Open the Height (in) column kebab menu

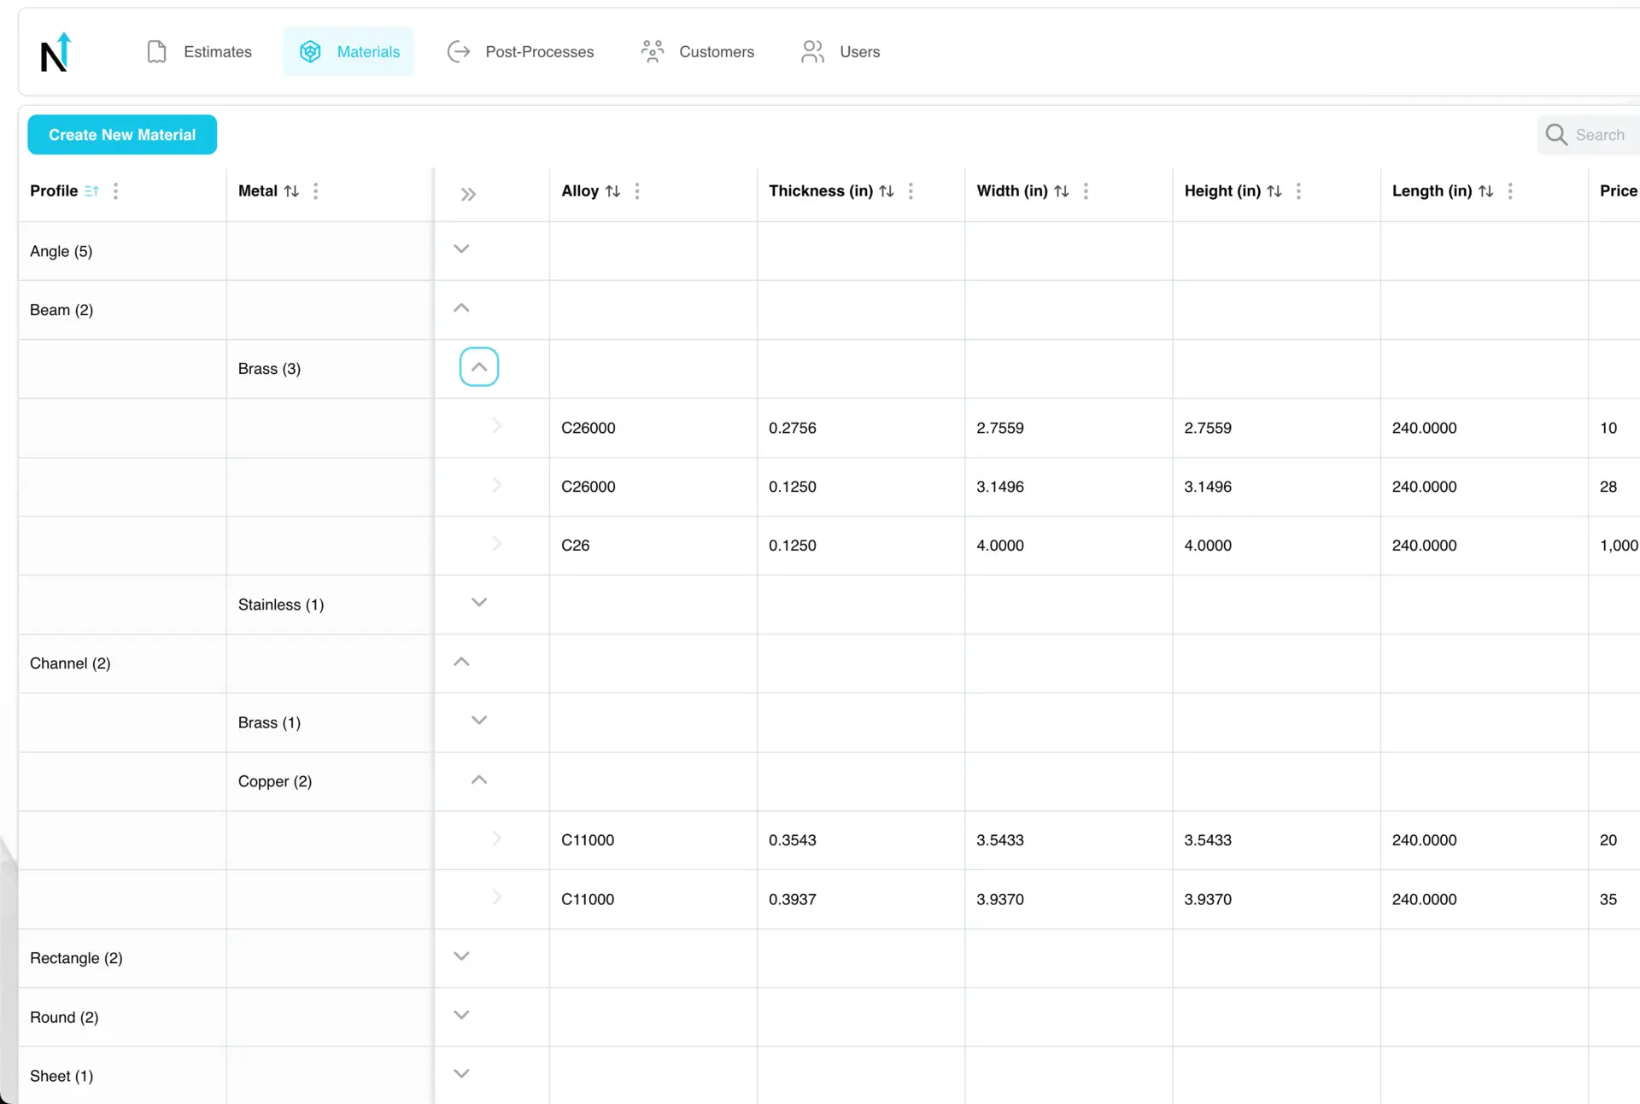point(1298,191)
